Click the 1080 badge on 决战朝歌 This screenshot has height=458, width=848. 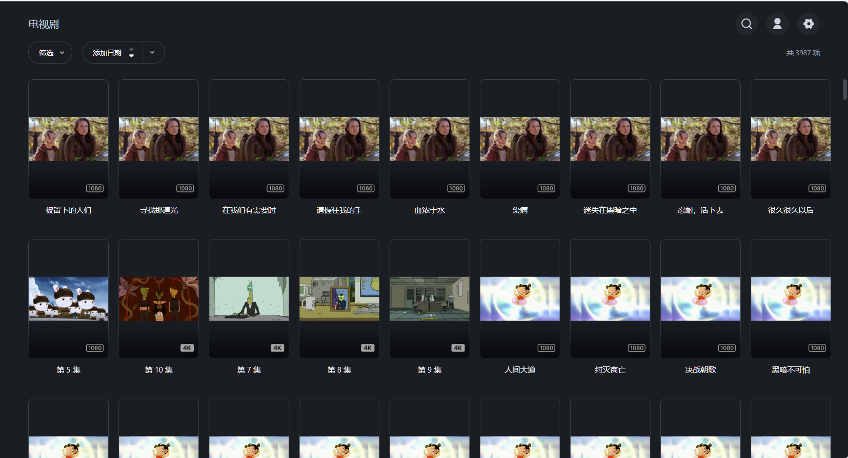point(727,348)
